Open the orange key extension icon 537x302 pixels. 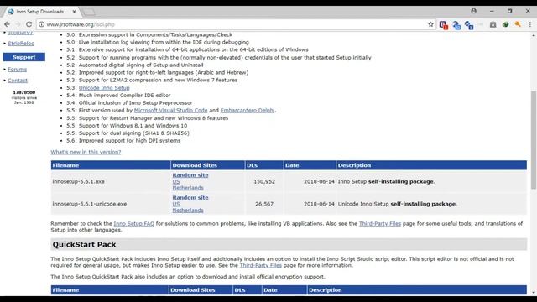(x=518, y=24)
